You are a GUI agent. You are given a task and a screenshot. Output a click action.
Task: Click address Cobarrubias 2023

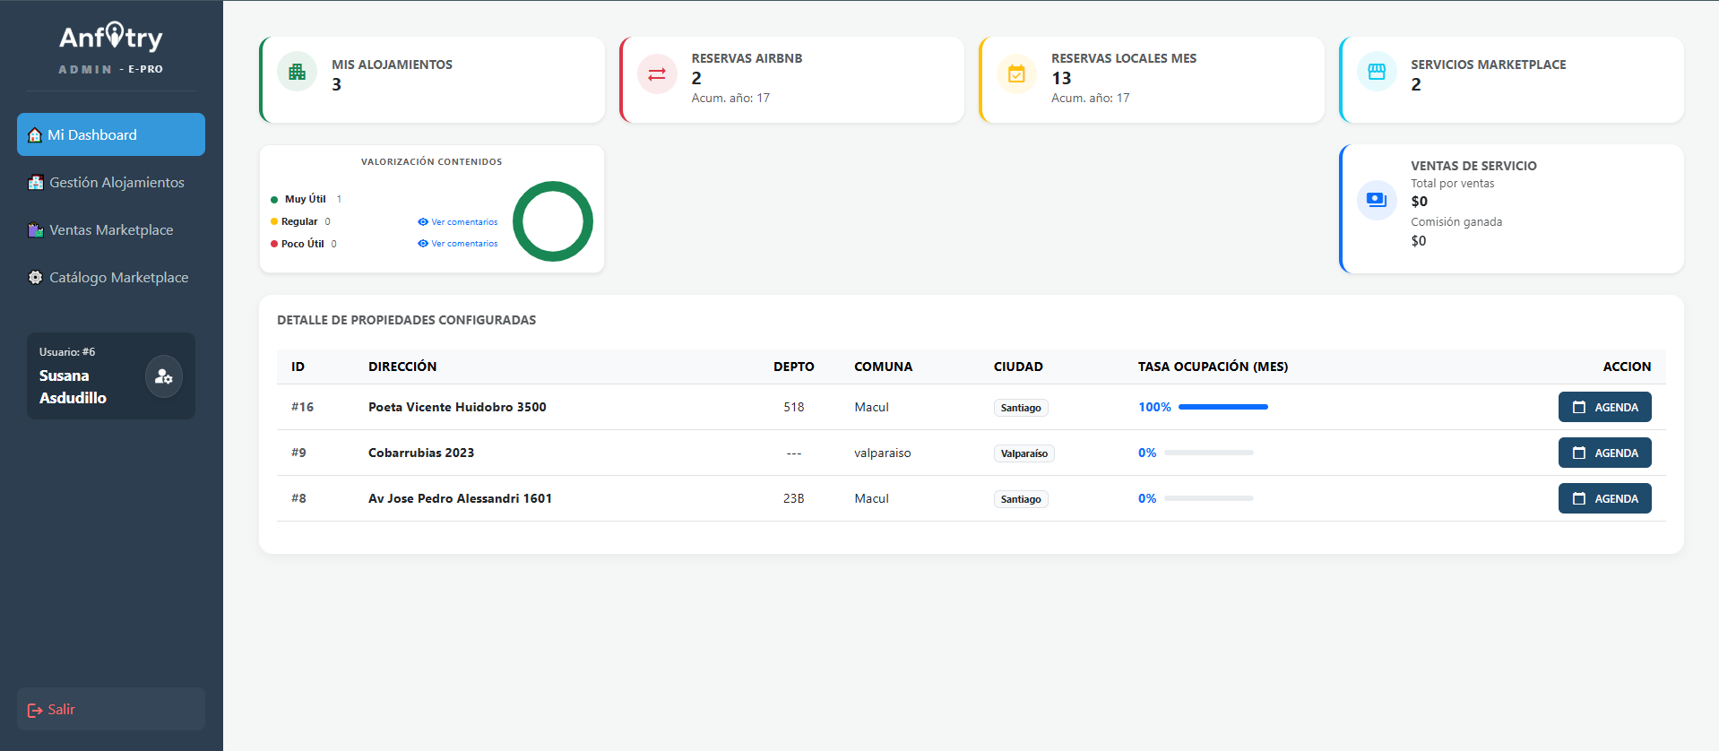421,453
